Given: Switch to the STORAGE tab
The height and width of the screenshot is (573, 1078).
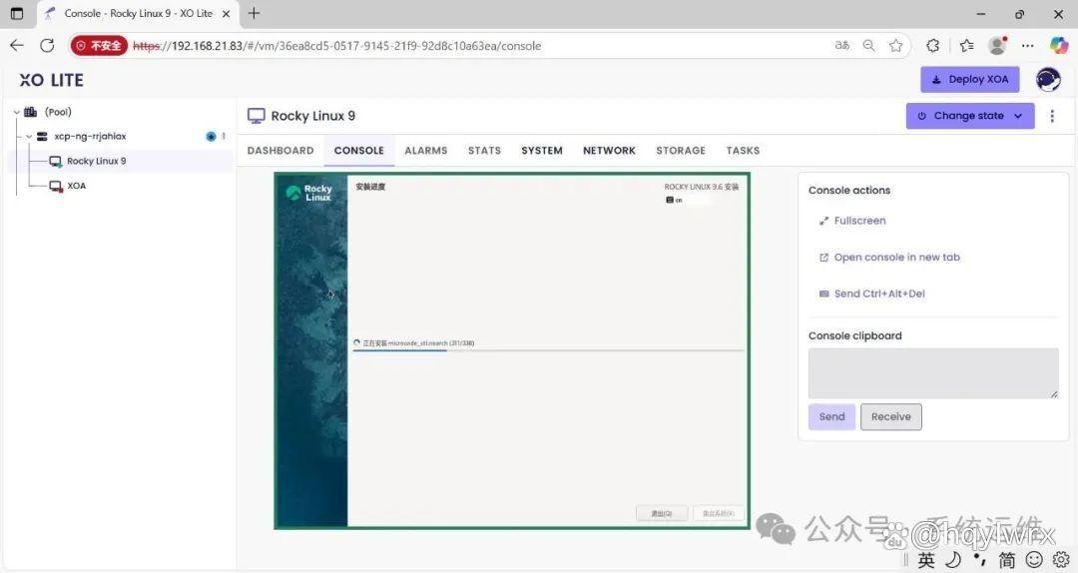Looking at the screenshot, I should pyautogui.click(x=681, y=150).
